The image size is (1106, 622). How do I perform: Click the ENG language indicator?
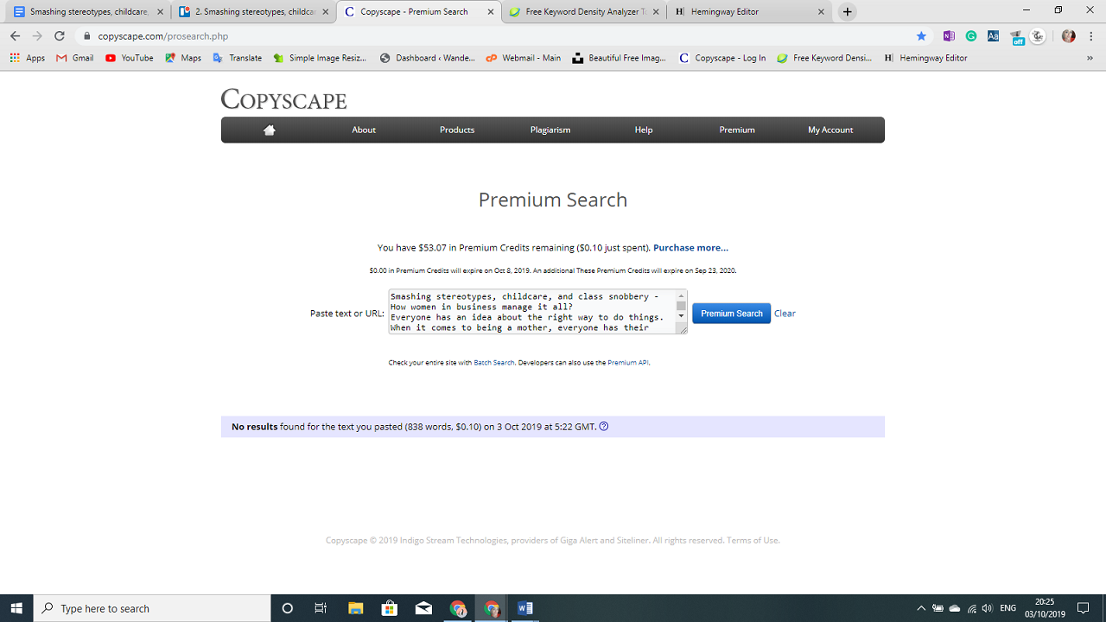pyautogui.click(x=1007, y=608)
